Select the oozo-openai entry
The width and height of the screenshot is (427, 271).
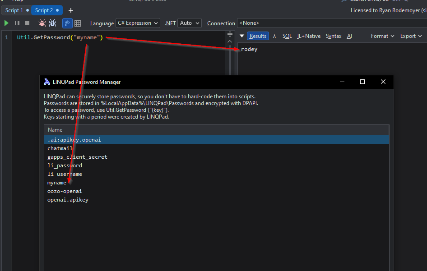click(217, 191)
